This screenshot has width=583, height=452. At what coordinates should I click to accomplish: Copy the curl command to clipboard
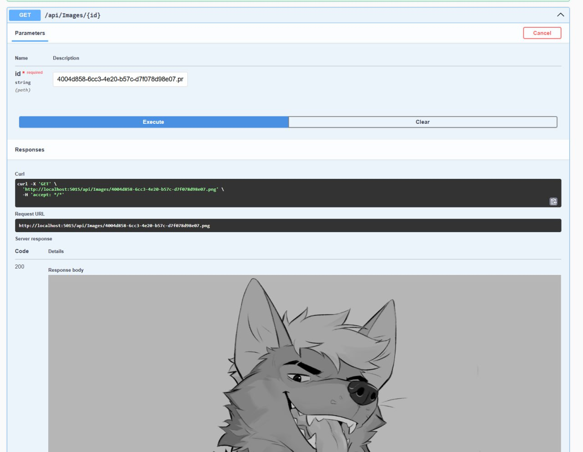click(553, 202)
